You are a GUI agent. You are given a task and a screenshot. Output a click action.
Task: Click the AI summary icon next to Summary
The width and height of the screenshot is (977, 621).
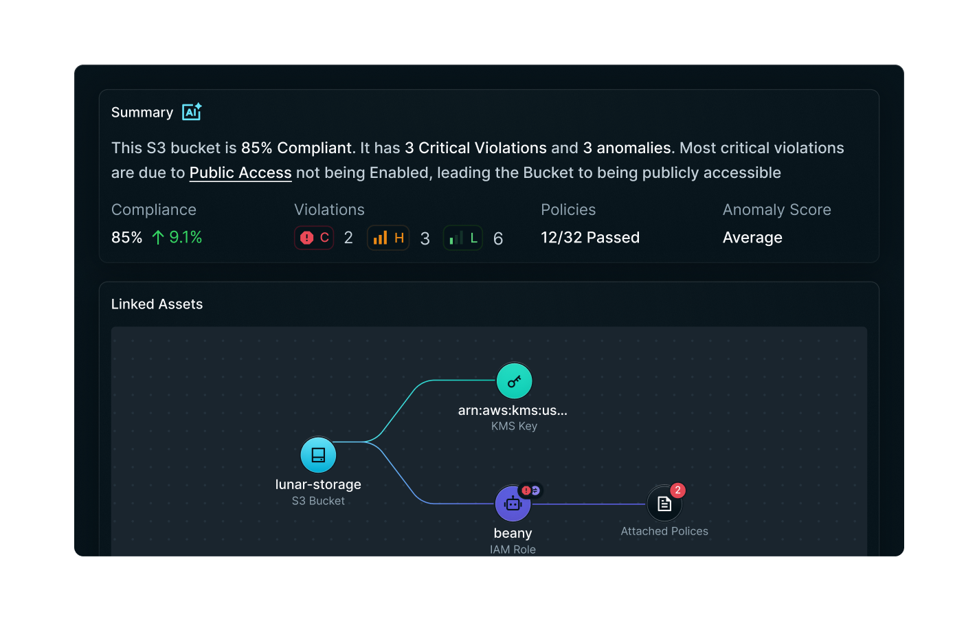(x=190, y=111)
